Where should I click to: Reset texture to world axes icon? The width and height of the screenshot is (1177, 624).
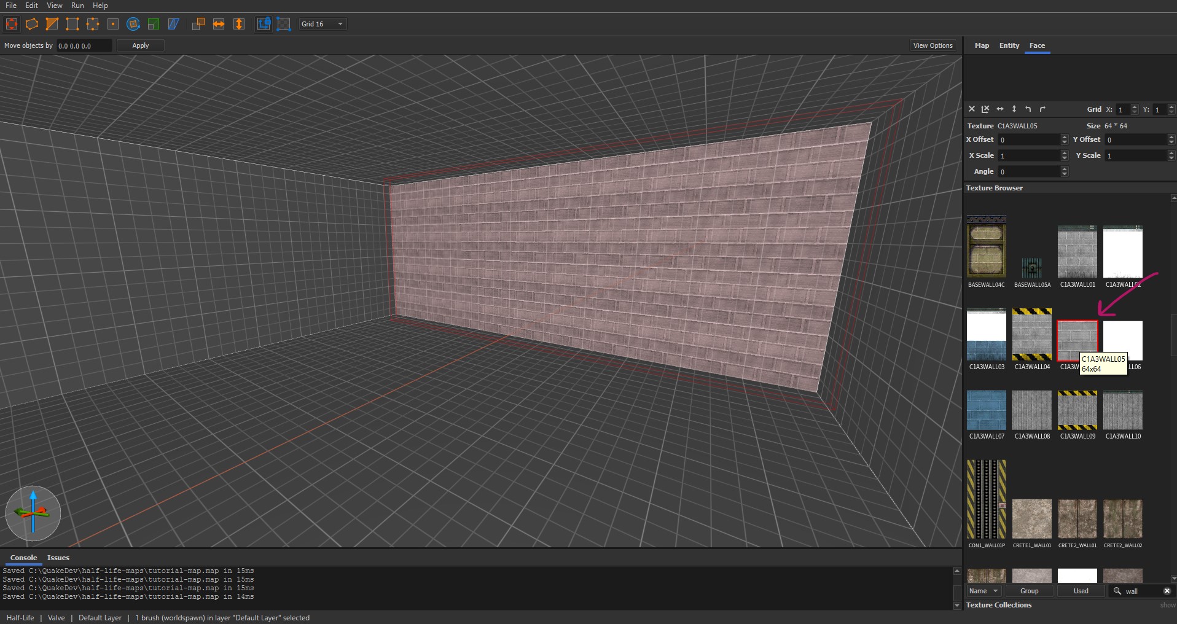[x=985, y=109]
